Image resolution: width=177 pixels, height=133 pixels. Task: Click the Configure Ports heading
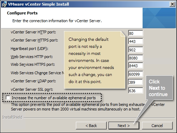[x=22, y=13]
